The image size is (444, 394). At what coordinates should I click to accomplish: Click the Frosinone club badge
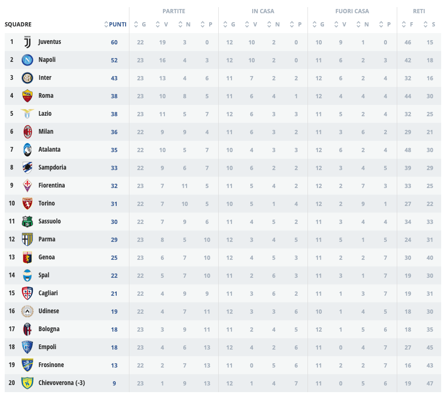(27, 365)
